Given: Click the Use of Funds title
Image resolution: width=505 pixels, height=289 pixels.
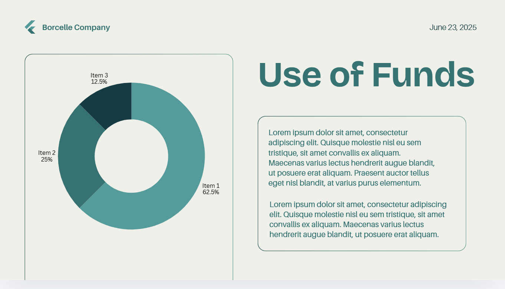Looking at the screenshot, I should coord(366,74).
